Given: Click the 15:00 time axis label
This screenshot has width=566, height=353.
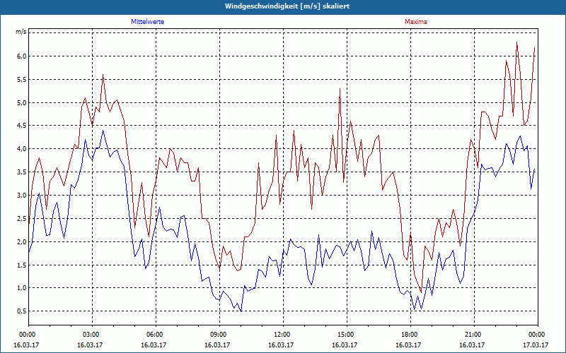Looking at the screenshot, I should coord(347,335).
